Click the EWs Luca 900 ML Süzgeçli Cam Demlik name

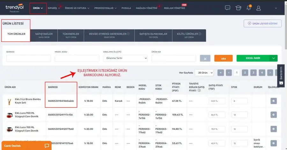(27, 115)
